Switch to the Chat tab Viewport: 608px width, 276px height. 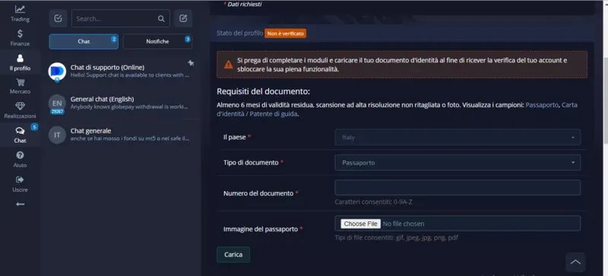(x=84, y=42)
